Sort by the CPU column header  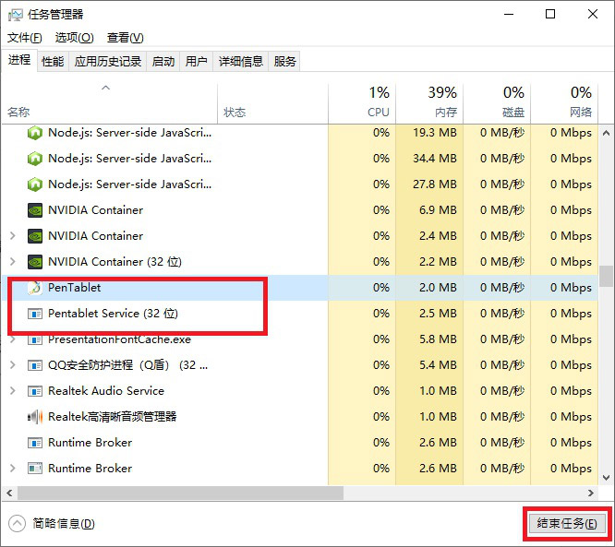(362, 104)
